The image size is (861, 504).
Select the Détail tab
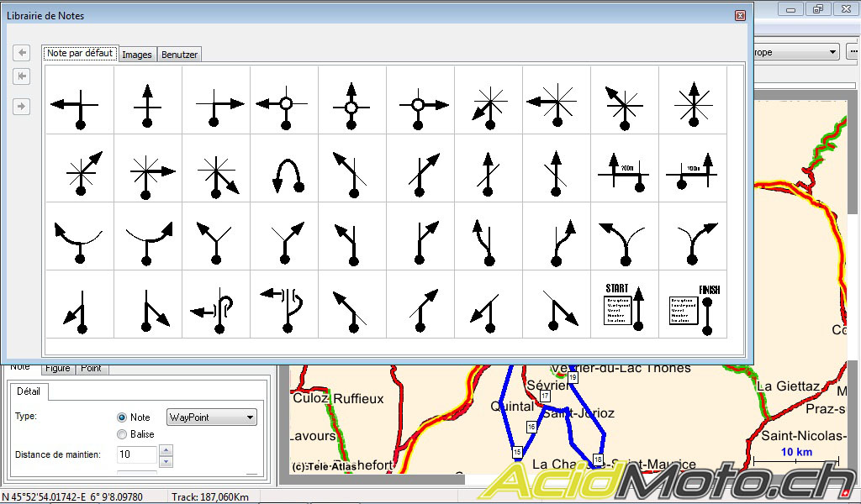tap(29, 391)
